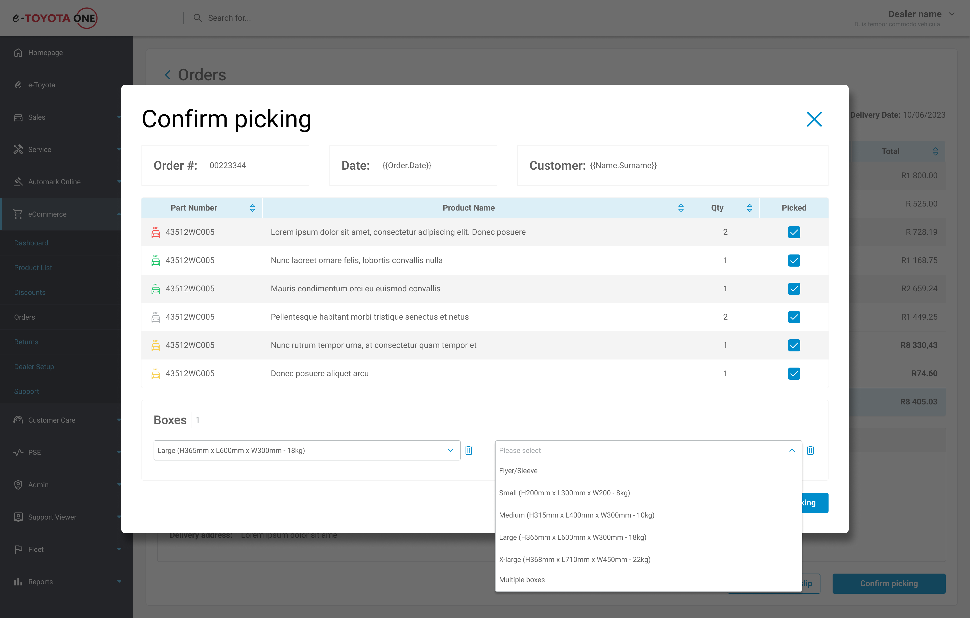The width and height of the screenshot is (970, 618).
Task: Click the trash icon beside the open dropdown
Action: pyautogui.click(x=810, y=450)
